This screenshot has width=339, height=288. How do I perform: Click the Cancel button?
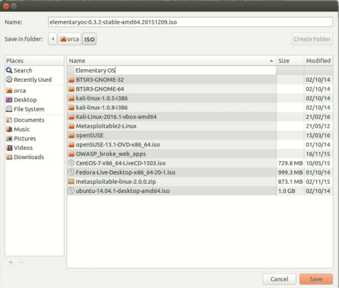[x=279, y=279]
